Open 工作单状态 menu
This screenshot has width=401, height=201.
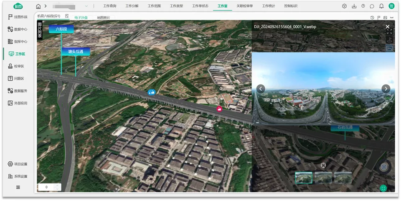coord(200,6)
